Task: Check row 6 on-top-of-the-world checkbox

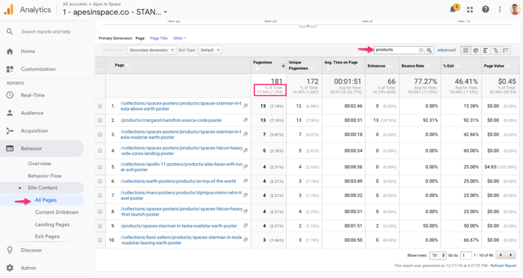Action: coord(100,181)
